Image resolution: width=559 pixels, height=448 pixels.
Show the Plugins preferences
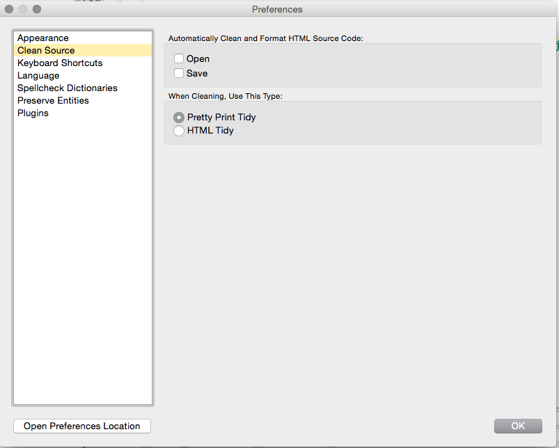click(x=33, y=113)
